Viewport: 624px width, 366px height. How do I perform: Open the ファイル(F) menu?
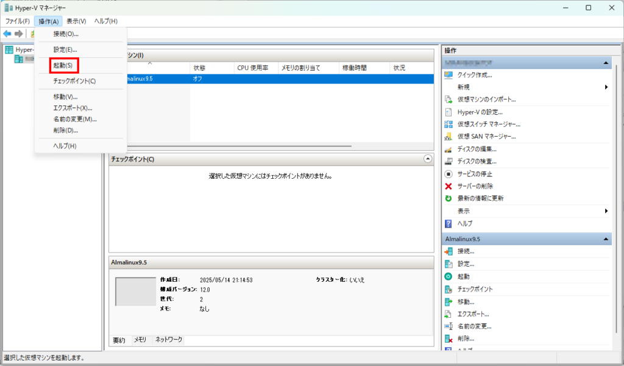pyautogui.click(x=18, y=21)
